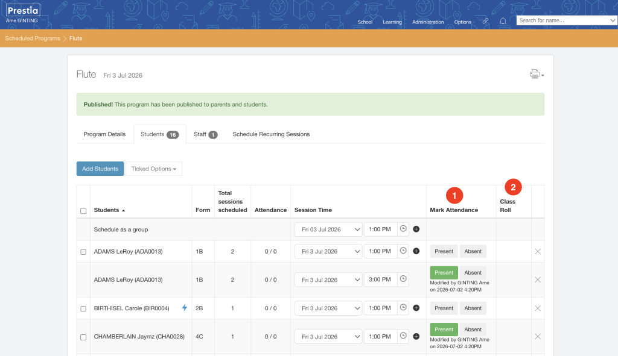Open the Fri 03 Jul 2026 group date dropdown
The image size is (618, 356).
(x=328, y=230)
